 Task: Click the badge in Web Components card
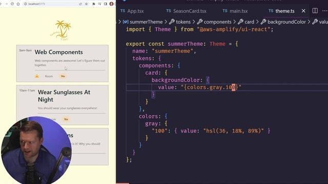[63, 76]
